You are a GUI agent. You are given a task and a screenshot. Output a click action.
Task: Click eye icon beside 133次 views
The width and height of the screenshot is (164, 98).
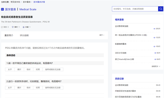pyautogui.click(x=154, y=38)
